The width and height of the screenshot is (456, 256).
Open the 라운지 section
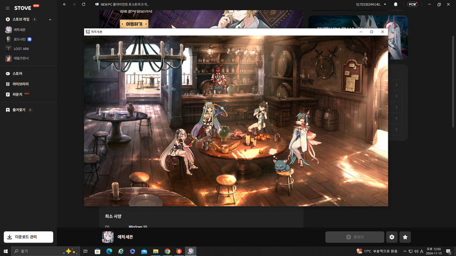(x=17, y=94)
